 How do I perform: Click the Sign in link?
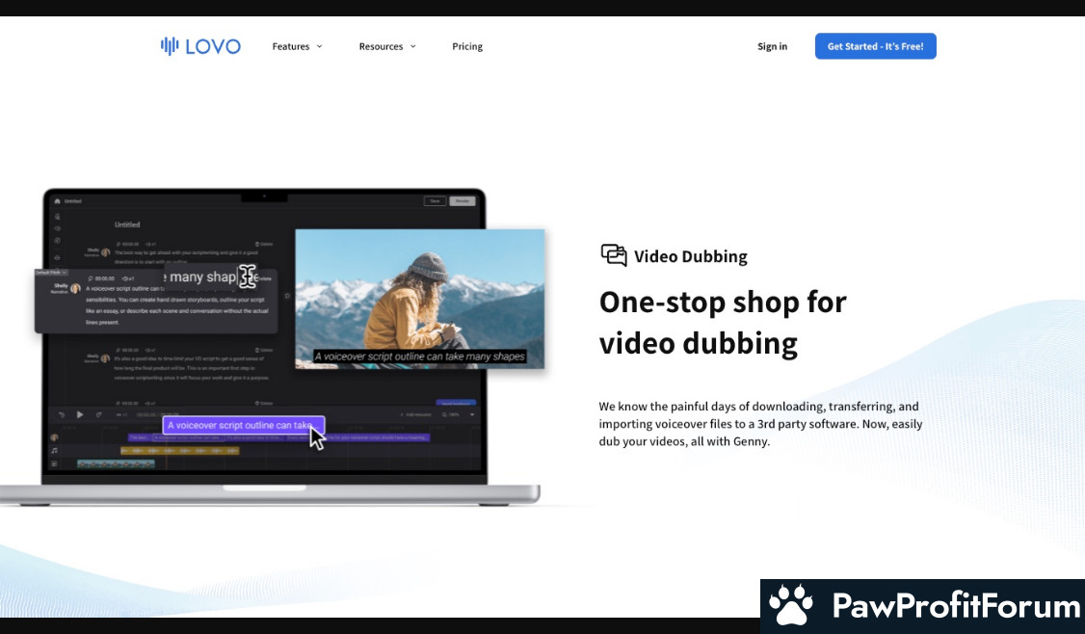(772, 46)
